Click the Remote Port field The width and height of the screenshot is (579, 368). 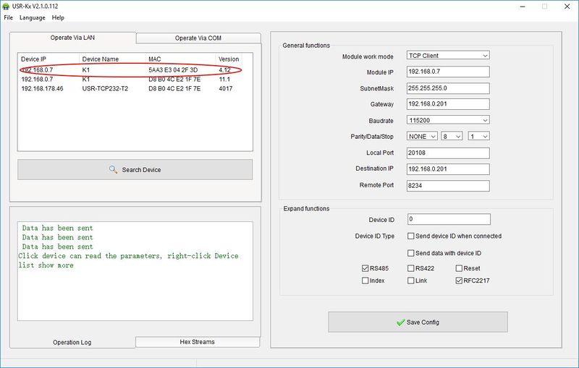[448, 186]
